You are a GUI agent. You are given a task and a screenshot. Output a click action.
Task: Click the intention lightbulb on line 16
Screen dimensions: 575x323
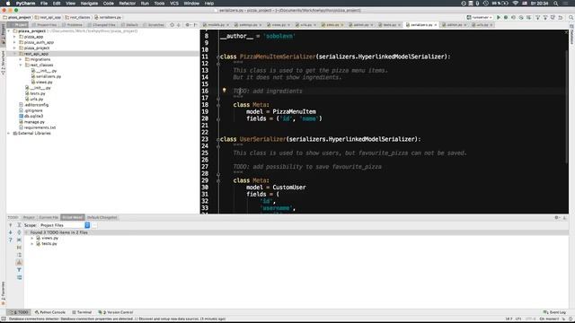point(225,90)
